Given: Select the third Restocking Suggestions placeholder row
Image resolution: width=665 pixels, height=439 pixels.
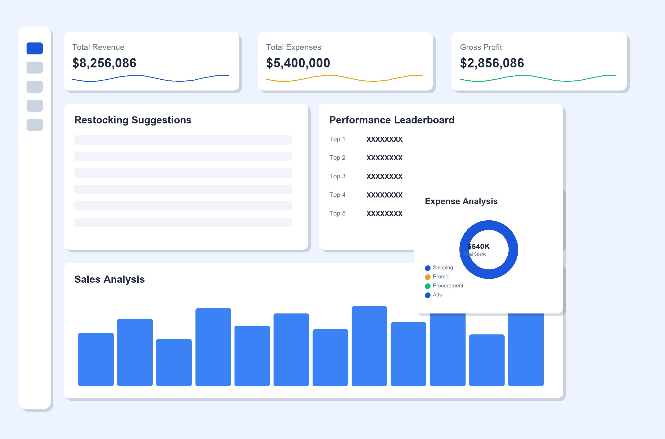Looking at the screenshot, I should pyautogui.click(x=183, y=173).
